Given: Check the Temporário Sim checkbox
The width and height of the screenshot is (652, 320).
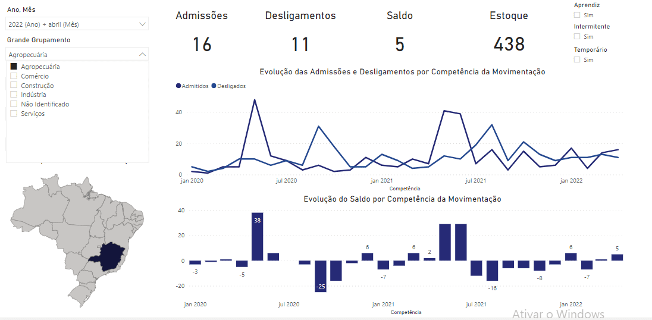Looking at the screenshot, I should (x=577, y=59).
